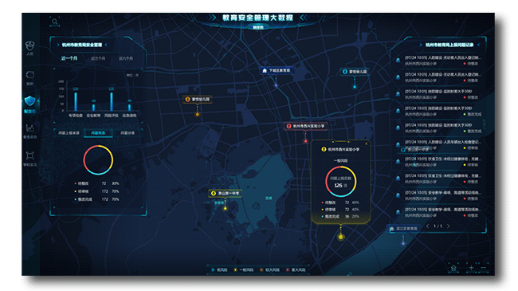Click the home icon at map bottom-right
The height and width of the screenshot is (291, 518).
453,268
